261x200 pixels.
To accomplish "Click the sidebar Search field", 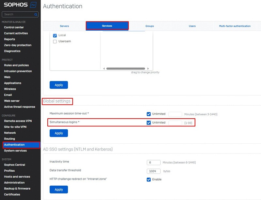I will pos(20,14).
